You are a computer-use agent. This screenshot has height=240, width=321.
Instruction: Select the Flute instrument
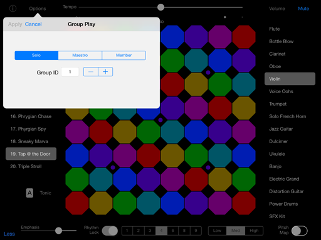[290, 29]
